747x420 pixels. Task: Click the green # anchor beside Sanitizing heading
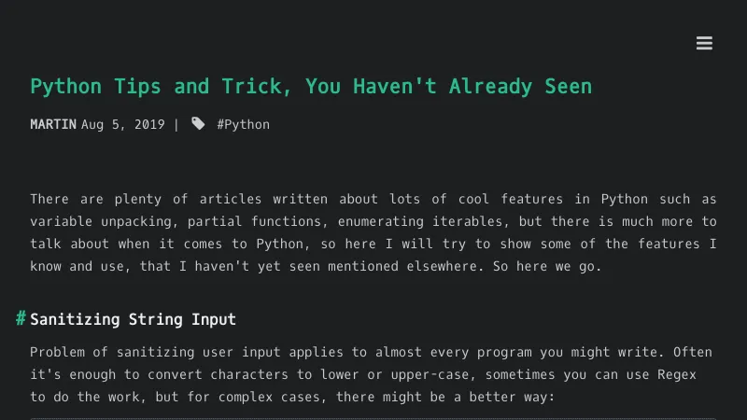21,319
